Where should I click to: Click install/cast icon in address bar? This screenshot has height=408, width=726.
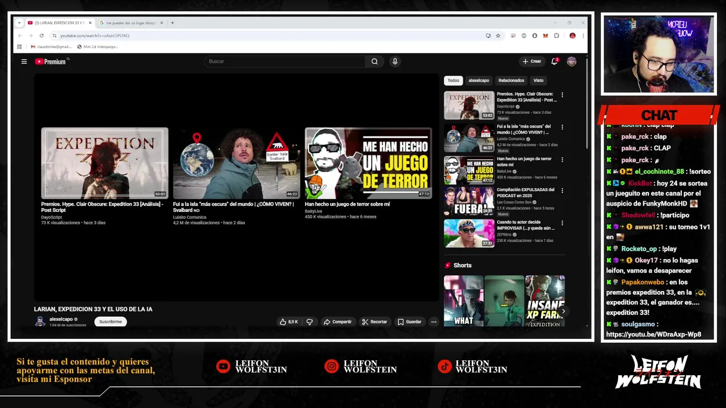point(488,36)
